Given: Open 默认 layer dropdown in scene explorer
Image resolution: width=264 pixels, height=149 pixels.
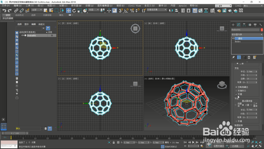Looking at the screenshot, I should click(29, 129).
